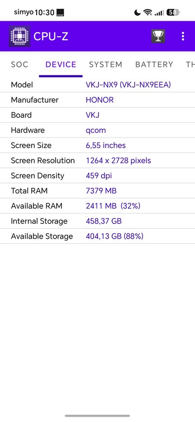The image size is (195, 422).
Task: Tap the Wi-Fi status icon
Action: (148, 12)
